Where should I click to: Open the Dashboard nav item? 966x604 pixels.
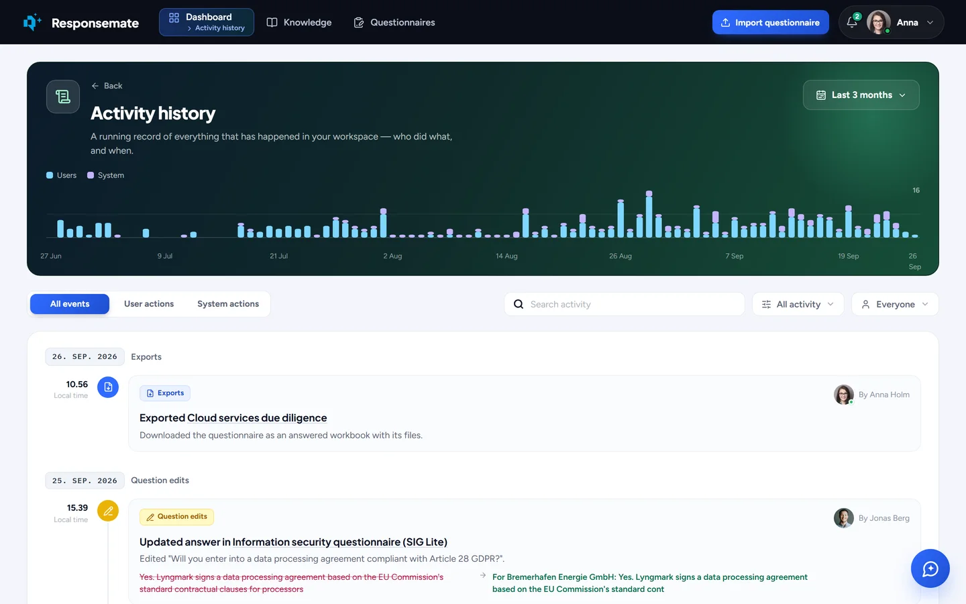tap(207, 22)
